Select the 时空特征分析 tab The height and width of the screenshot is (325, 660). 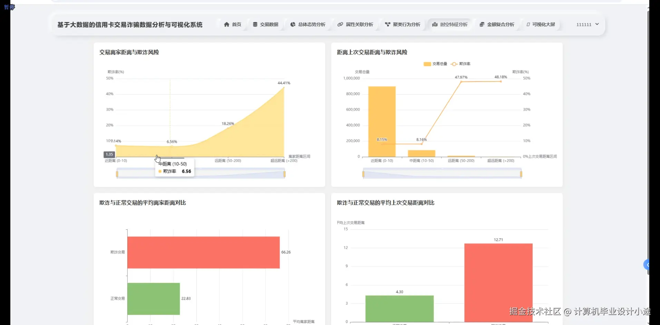pos(450,25)
